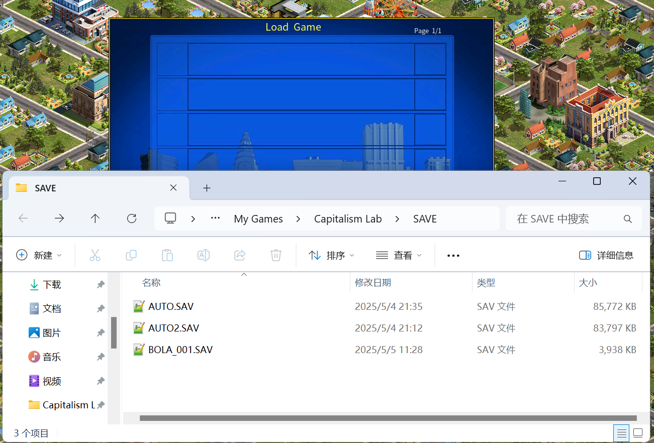Sort by 修改日期 column header
Viewport: 654px width, 443px height.
point(373,283)
